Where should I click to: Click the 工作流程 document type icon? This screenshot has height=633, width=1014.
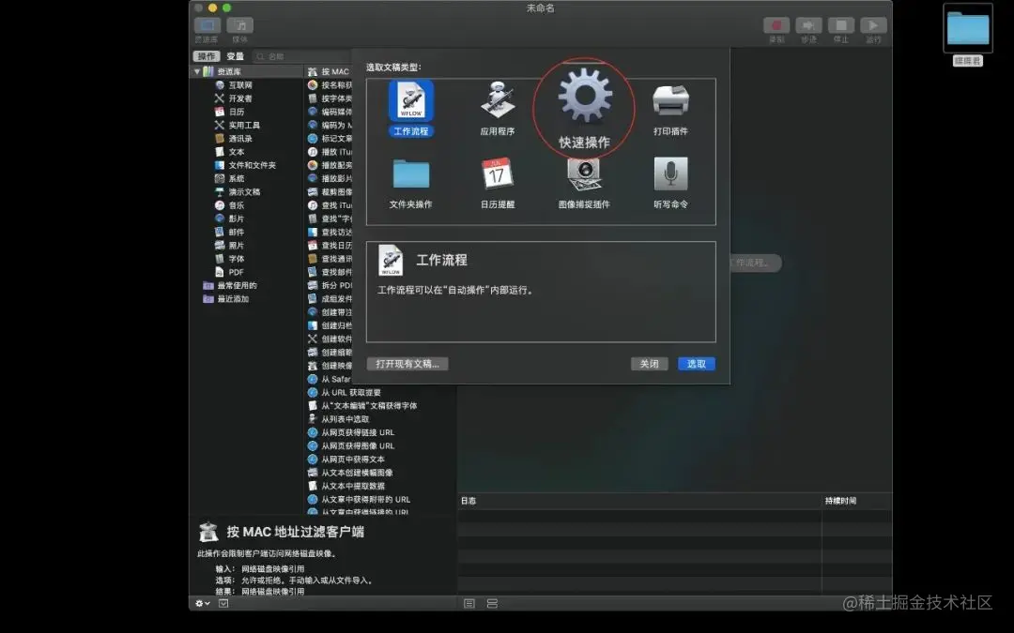pos(410,98)
